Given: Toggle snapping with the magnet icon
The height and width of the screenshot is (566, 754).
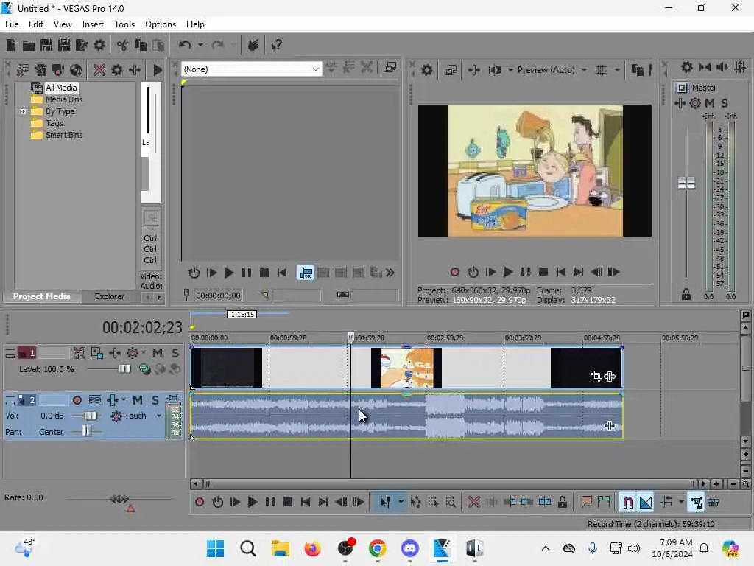Looking at the screenshot, I should tap(627, 503).
